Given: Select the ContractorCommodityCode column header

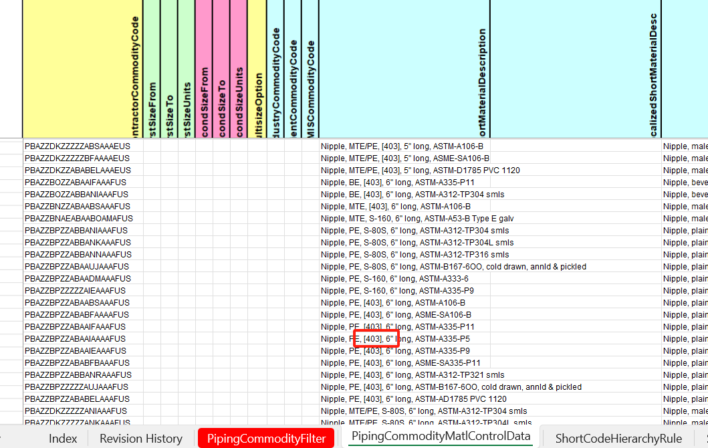Looking at the screenshot, I should tap(83, 69).
